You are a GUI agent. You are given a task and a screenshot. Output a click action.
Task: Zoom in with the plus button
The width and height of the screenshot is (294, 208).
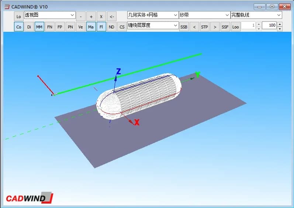91,17
